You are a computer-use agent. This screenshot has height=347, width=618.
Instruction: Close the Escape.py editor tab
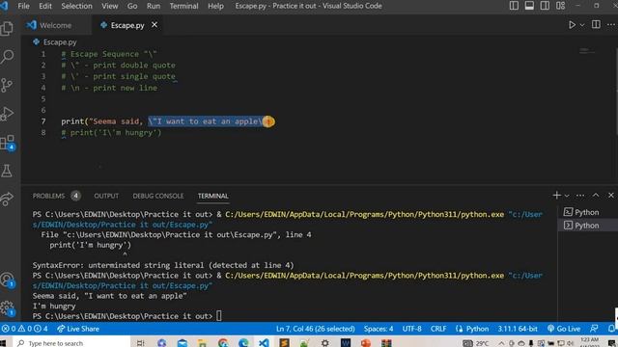pos(154,25)
